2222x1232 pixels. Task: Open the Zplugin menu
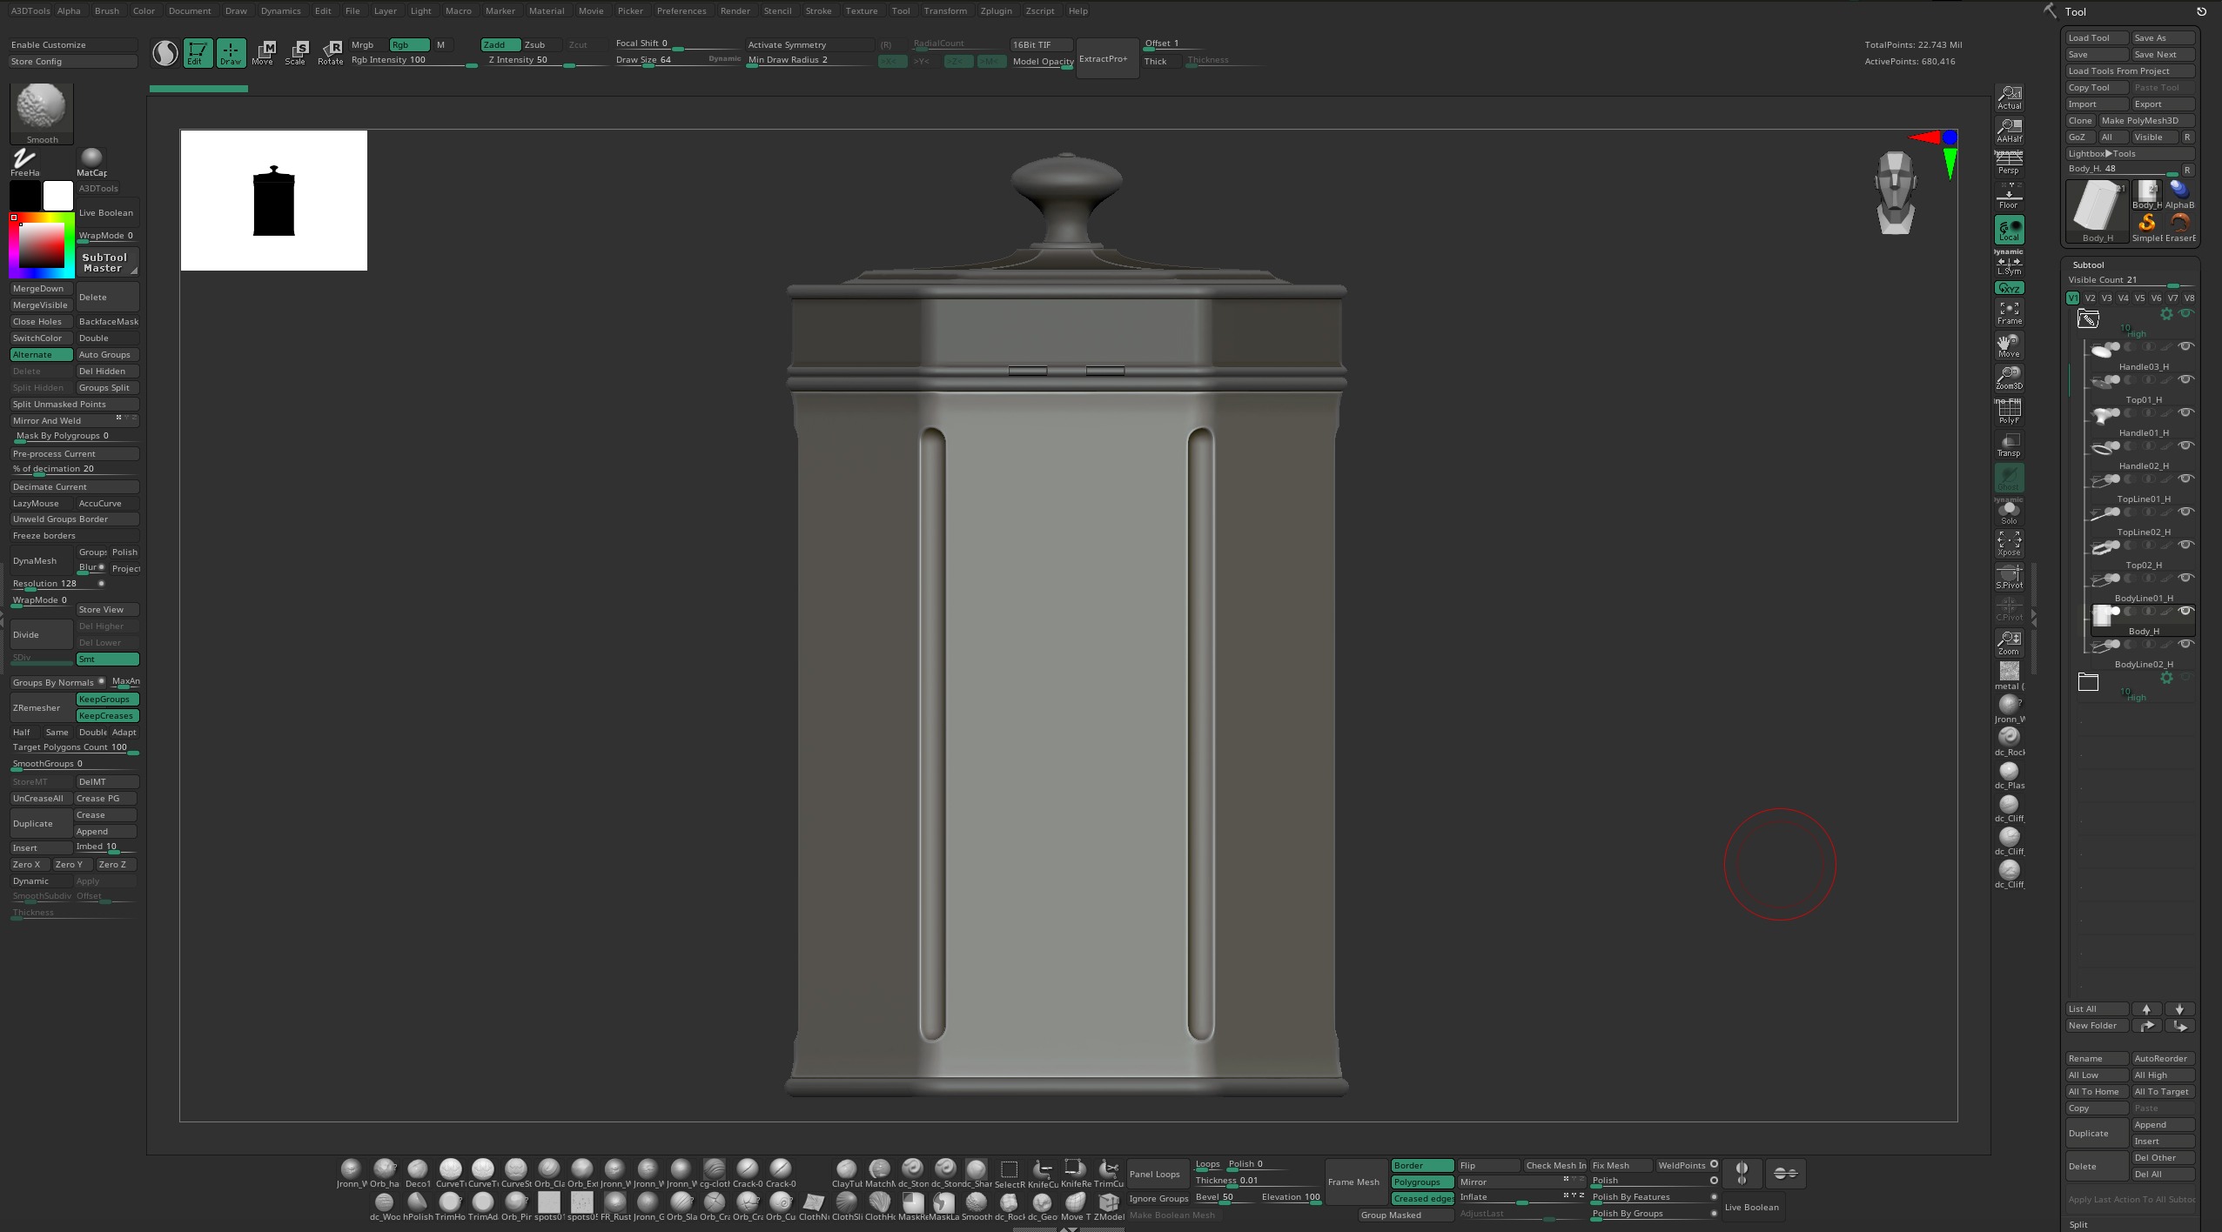[x=996, y=10]
